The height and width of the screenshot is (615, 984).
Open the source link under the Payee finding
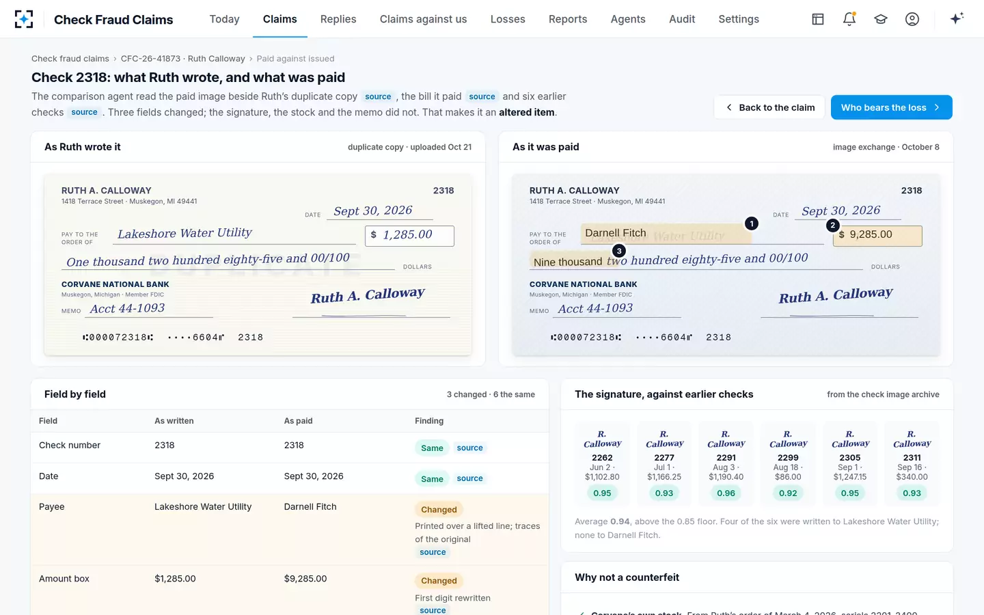(433, 552)
